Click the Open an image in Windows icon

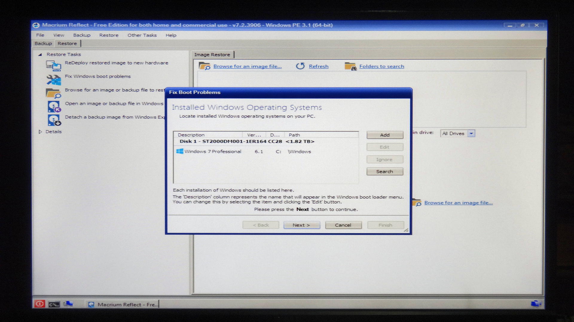tap(54, 106)
